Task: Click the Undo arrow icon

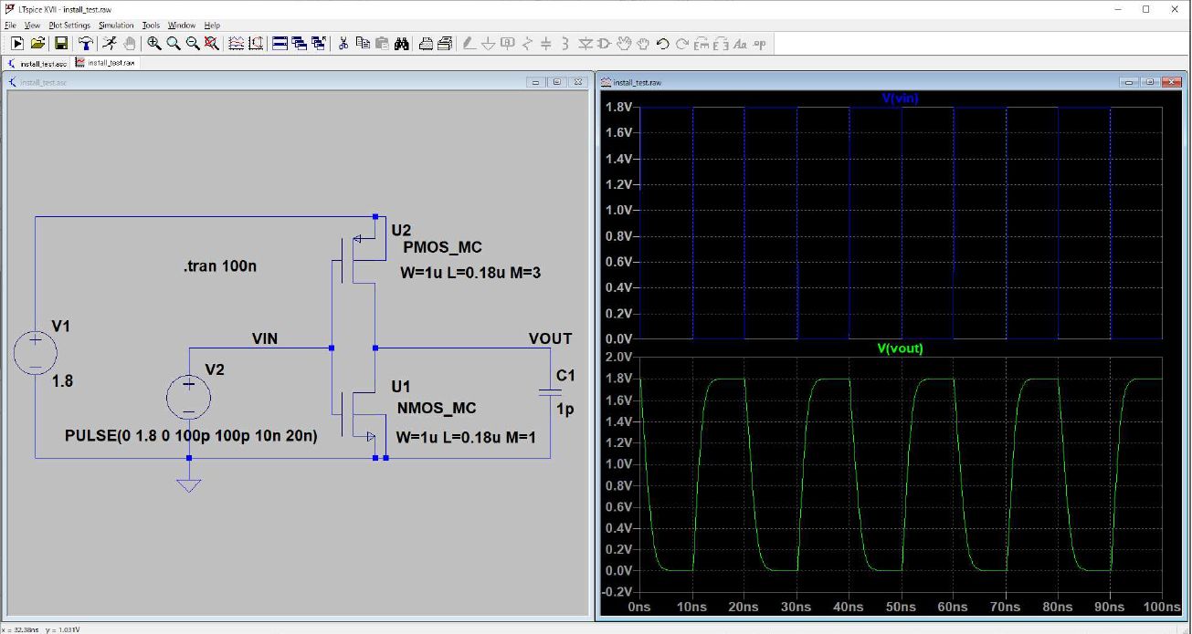Action: click(663, 43)
